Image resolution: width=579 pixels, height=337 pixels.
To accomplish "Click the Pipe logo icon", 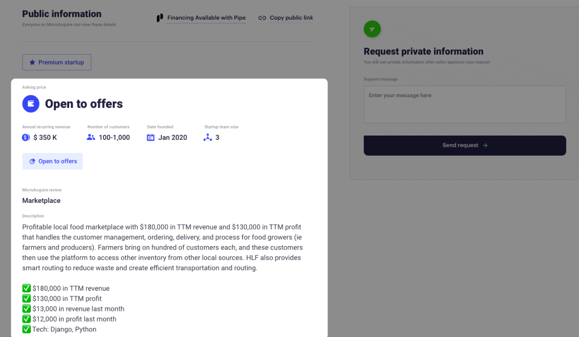I will pyautogui.click(x=160, y=18).
